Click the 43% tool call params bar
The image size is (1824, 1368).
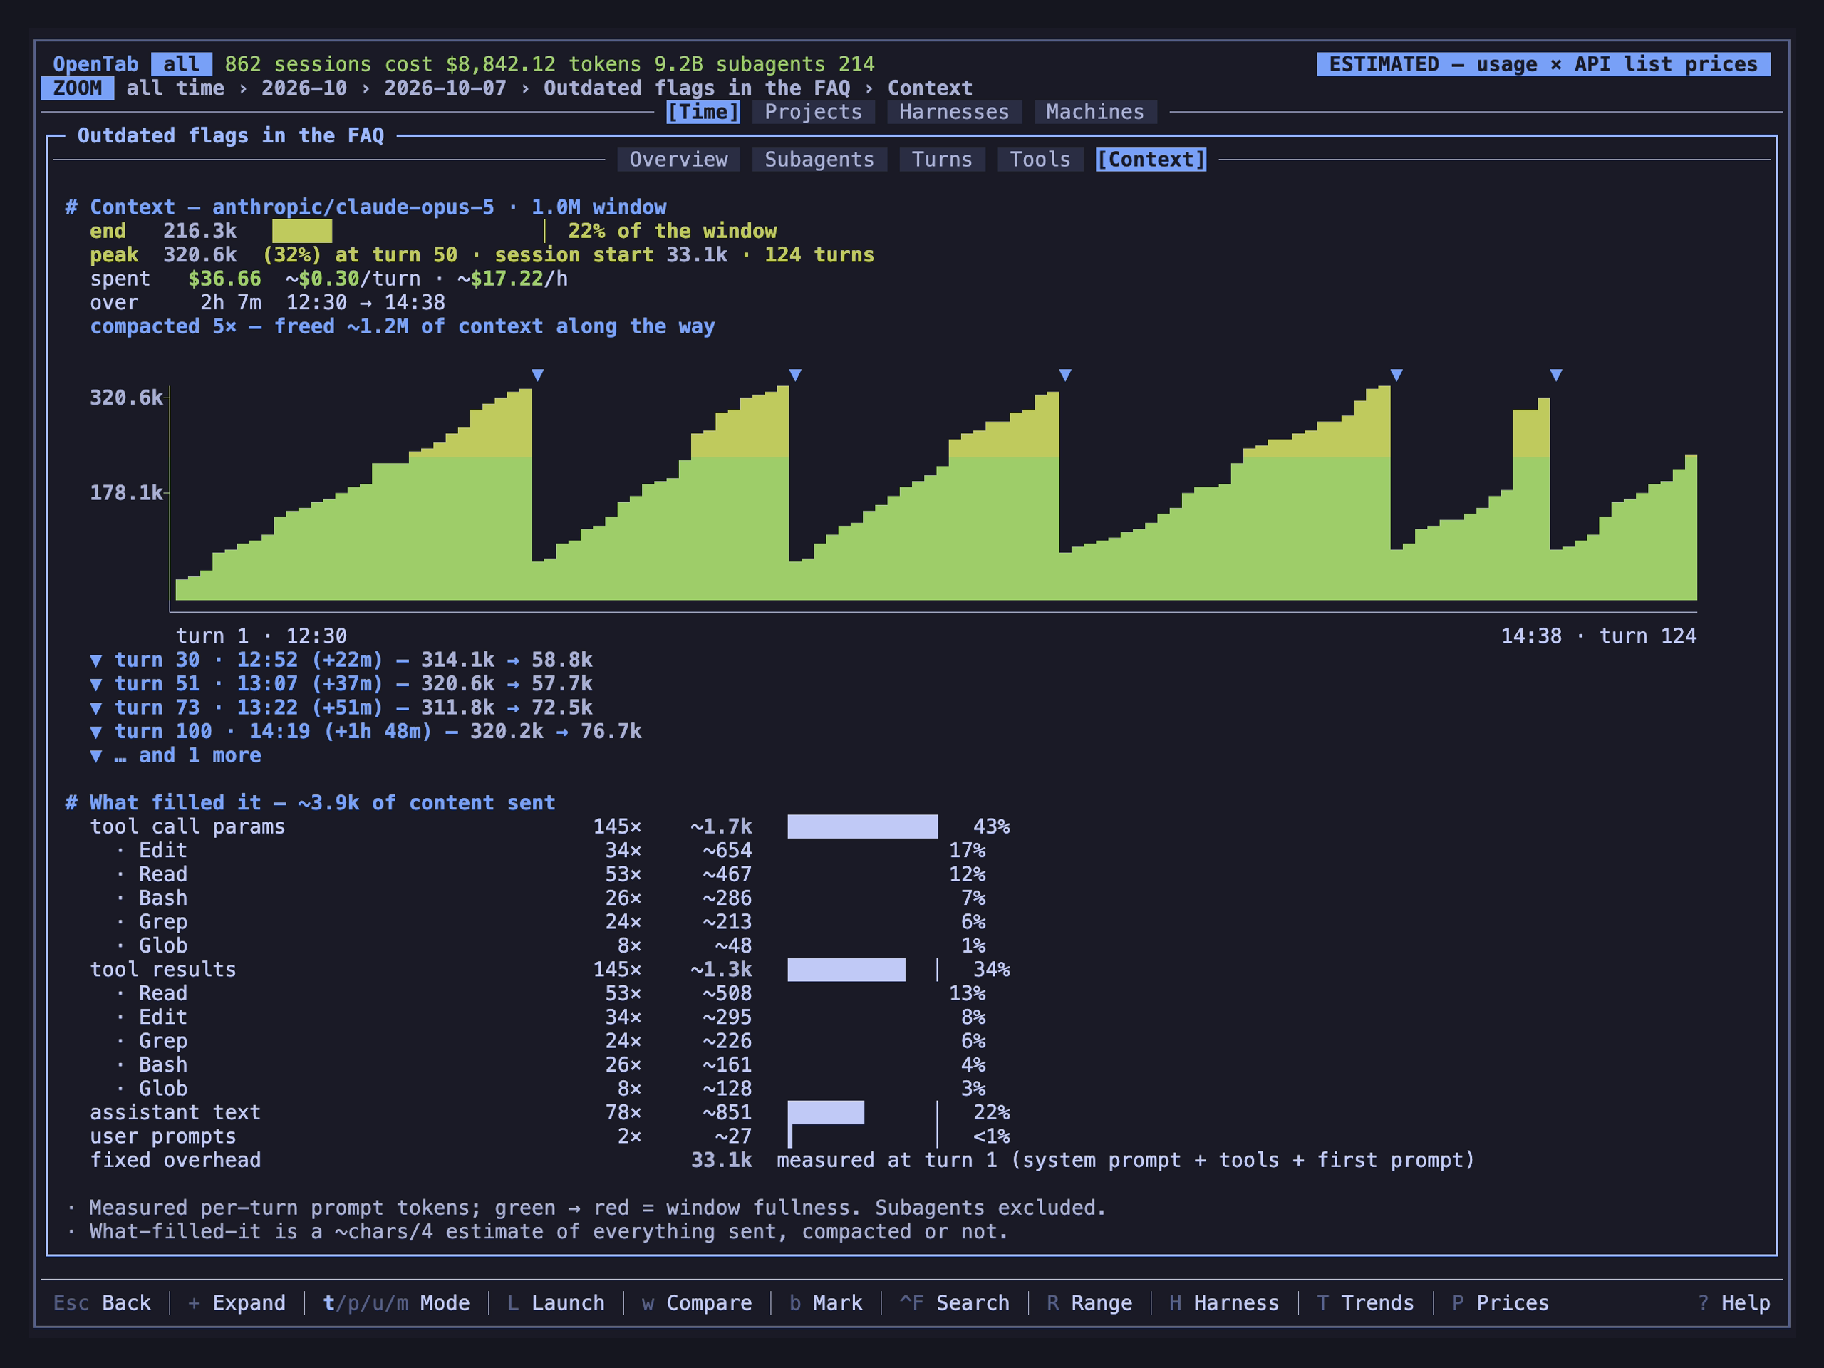click(x=863, y=827)
